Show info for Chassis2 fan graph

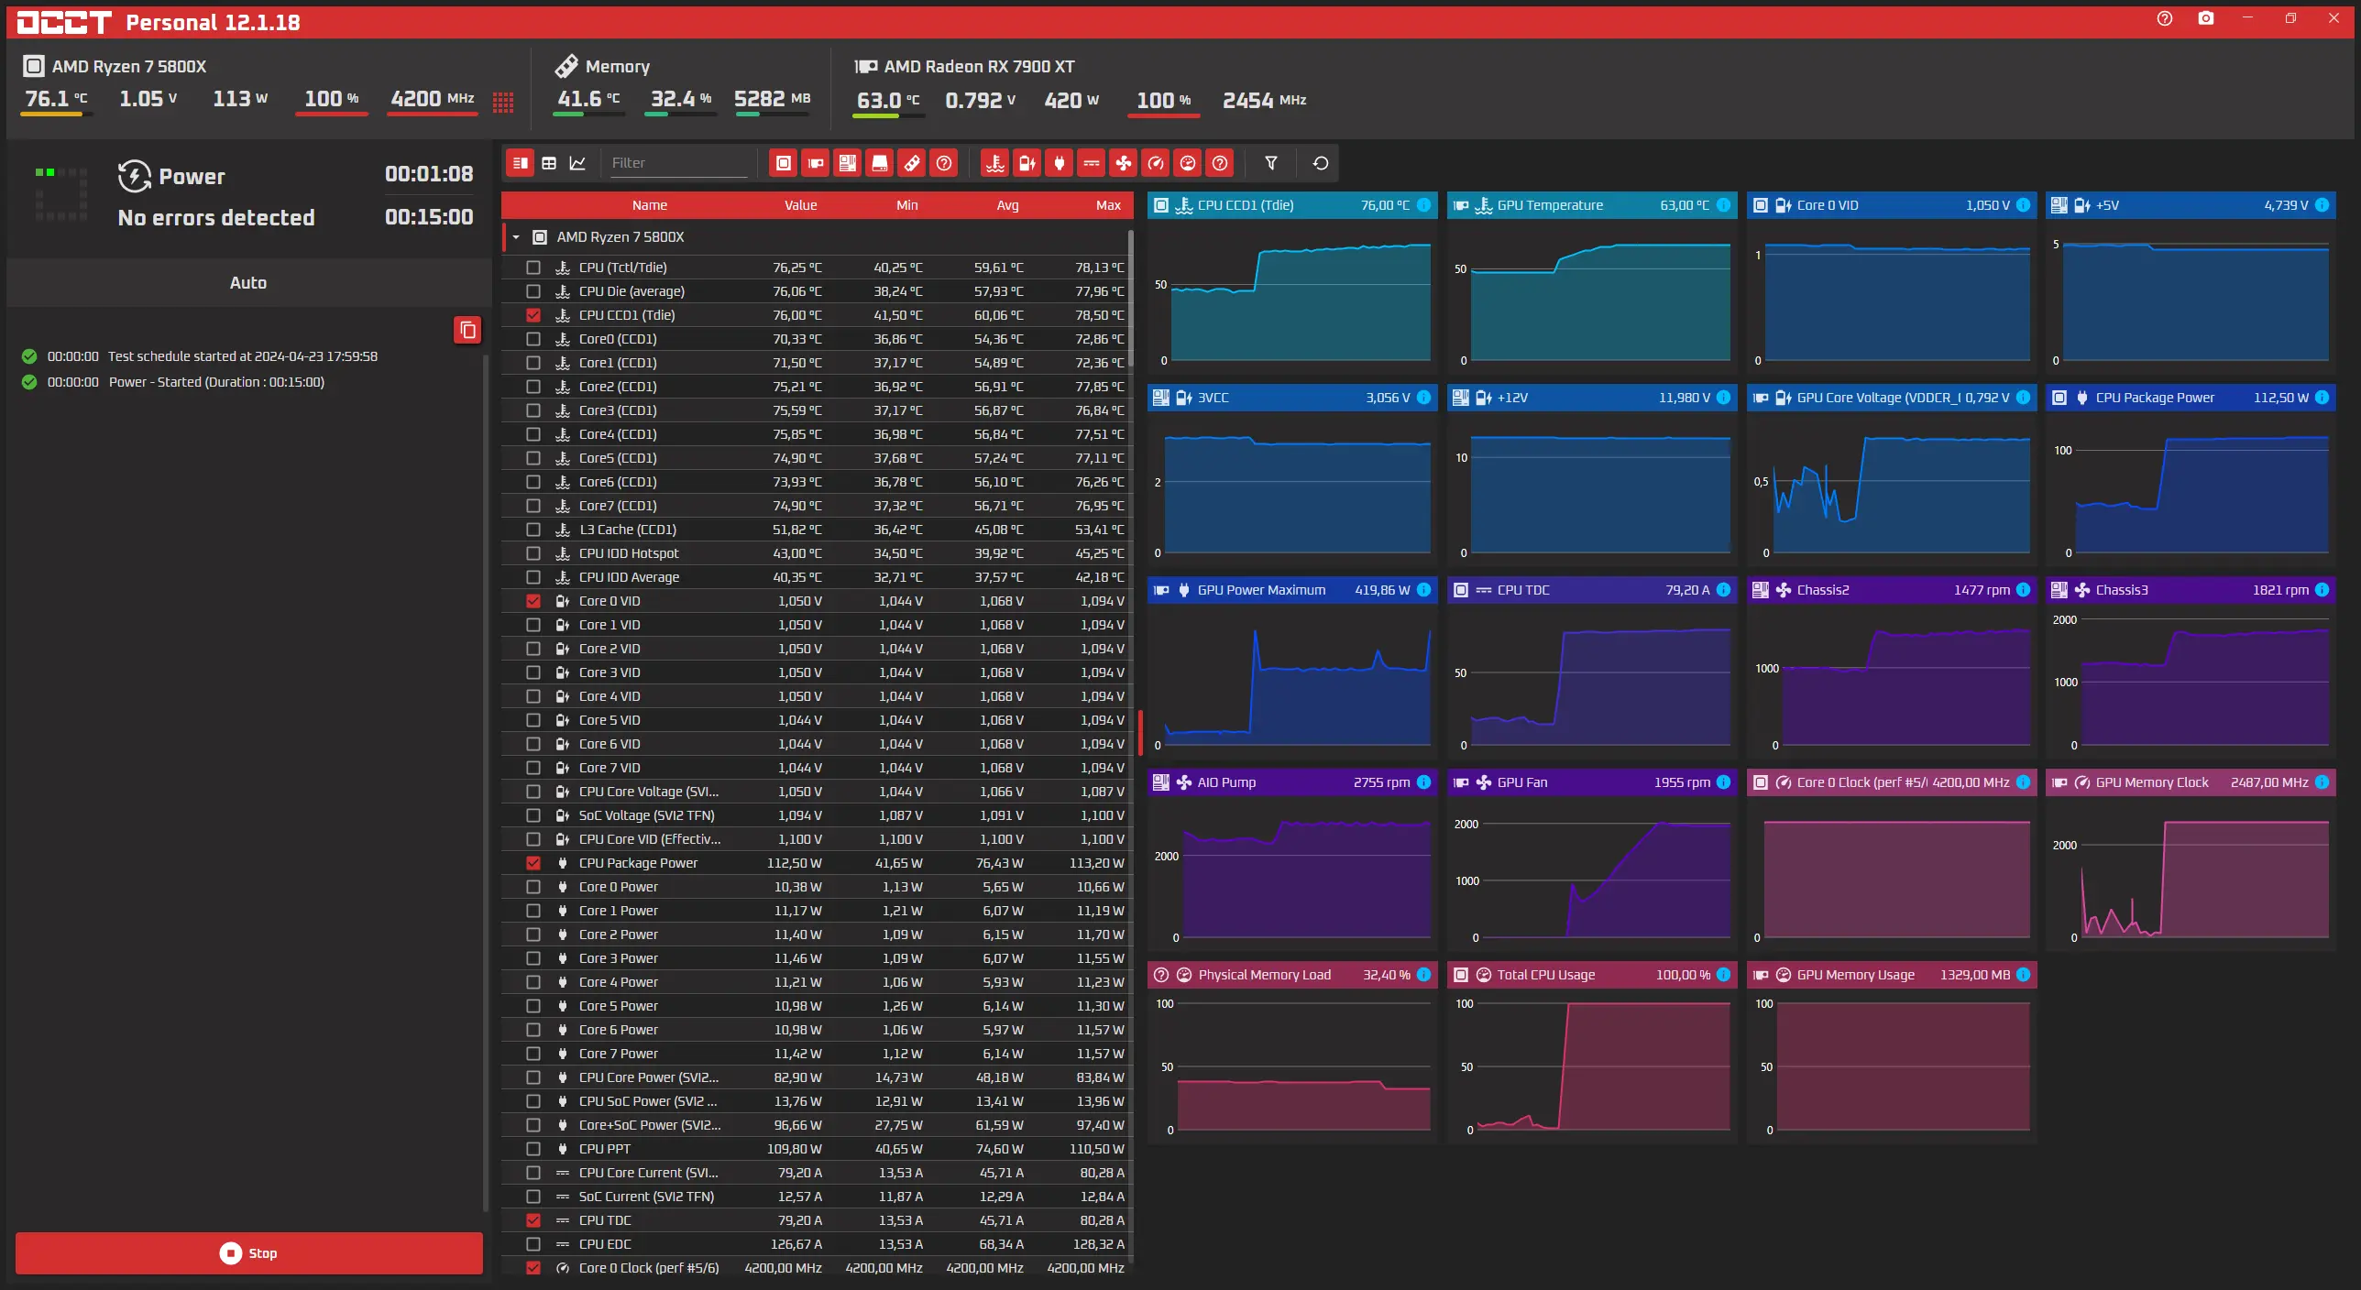click(2024, 590)
